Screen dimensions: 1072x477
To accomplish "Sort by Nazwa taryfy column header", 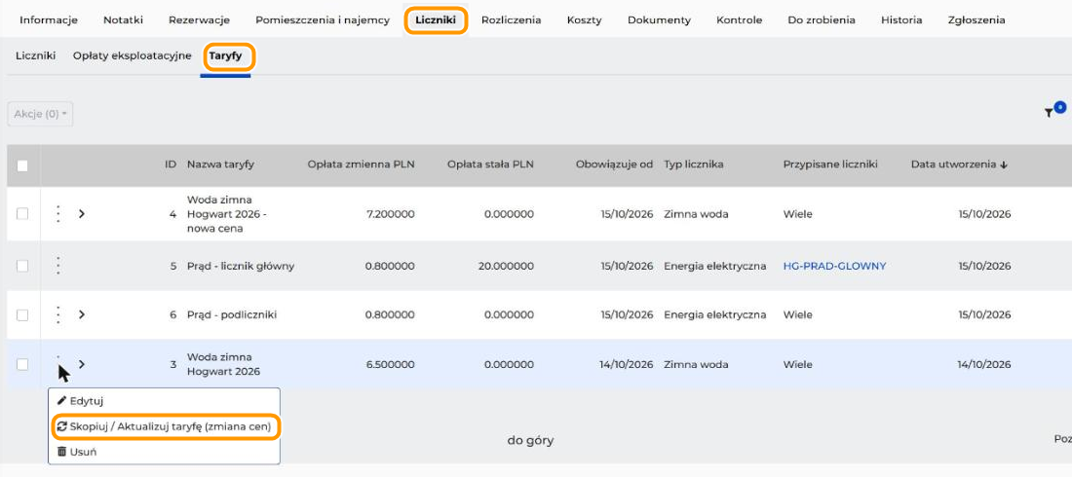I will 221,165.
